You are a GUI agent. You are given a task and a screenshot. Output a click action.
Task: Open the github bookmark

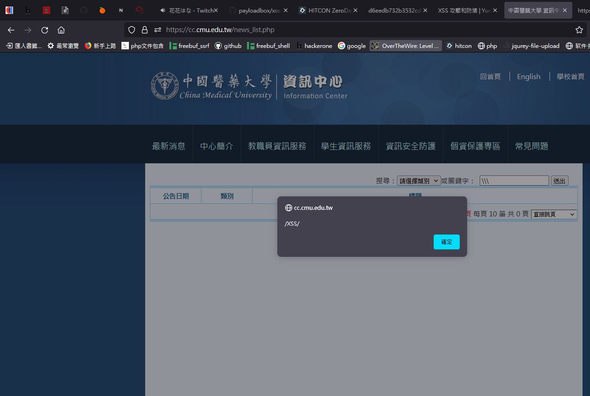(x=228, y=46)
